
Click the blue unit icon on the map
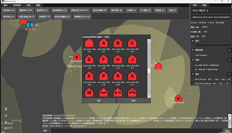[x=30, y=25]
